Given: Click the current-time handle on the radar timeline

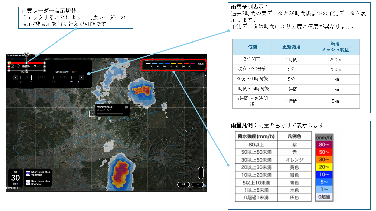Looking at the screenshot, I should coord(31,78).
